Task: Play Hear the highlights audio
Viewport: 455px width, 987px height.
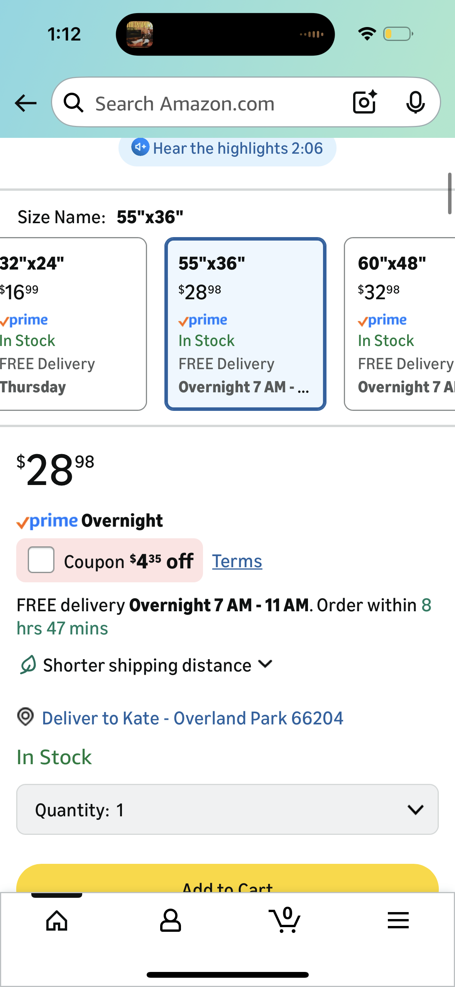Action: [x=227, y=148]
